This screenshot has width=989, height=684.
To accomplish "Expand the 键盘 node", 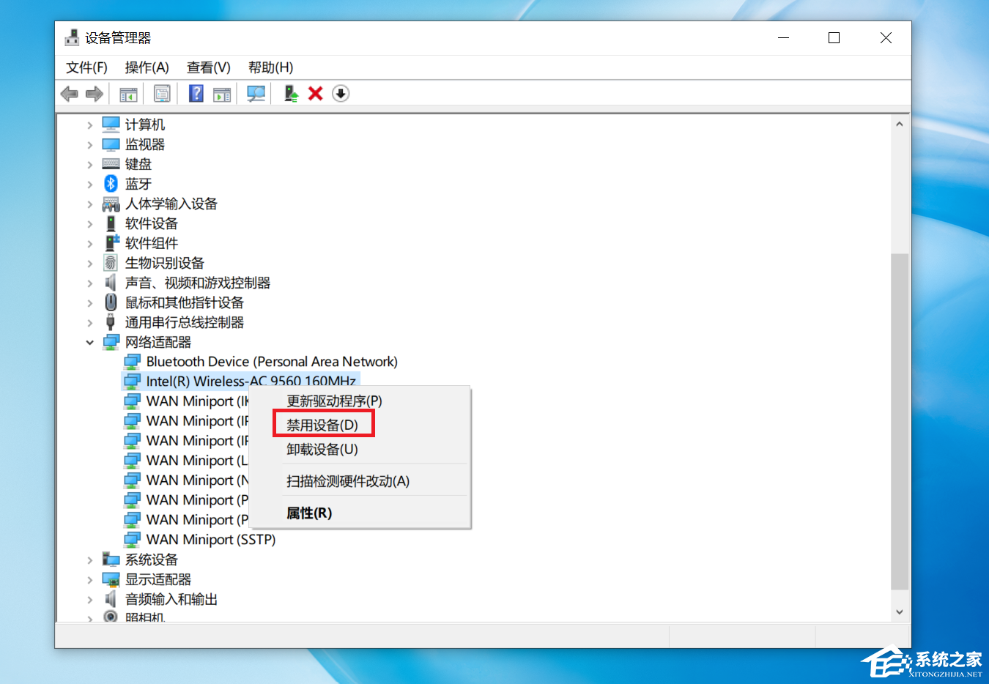I will (x=90, y=165).
